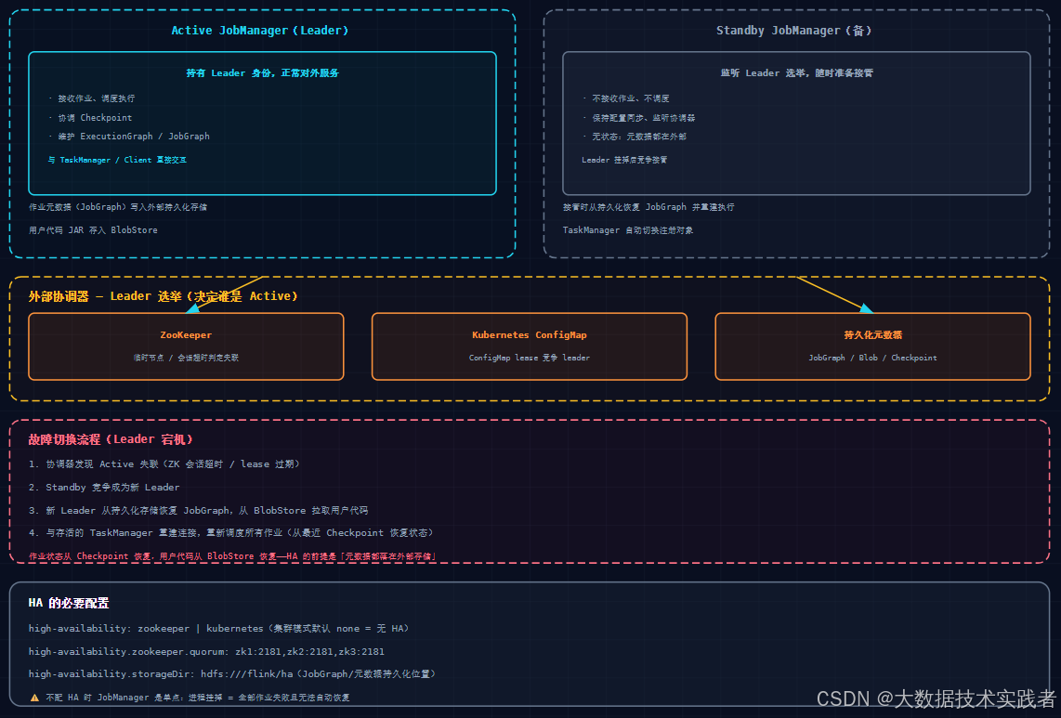Select the 'high-availability.zookeeper.quorum' config line
The height and width of the screenshot is (718, 1061).
[x=206, y=652]
